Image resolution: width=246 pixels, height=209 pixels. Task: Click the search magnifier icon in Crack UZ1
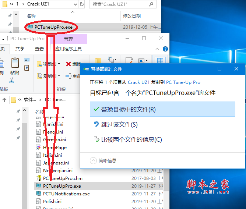[151, 4]
